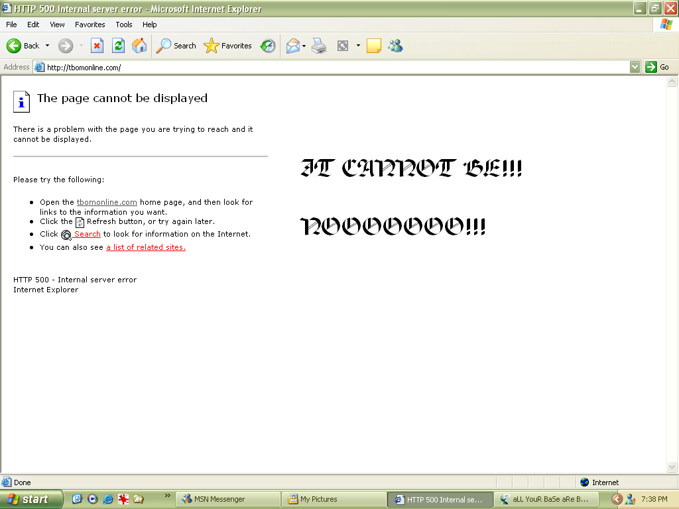The image size is (679, 509).
Task: Click 'HTTP 500 - Internal server error' text
Action: coord(75,280)
